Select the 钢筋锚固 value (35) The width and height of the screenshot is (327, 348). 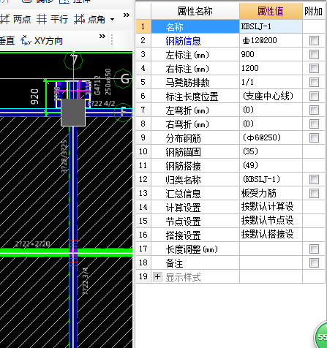coord(271,151)
